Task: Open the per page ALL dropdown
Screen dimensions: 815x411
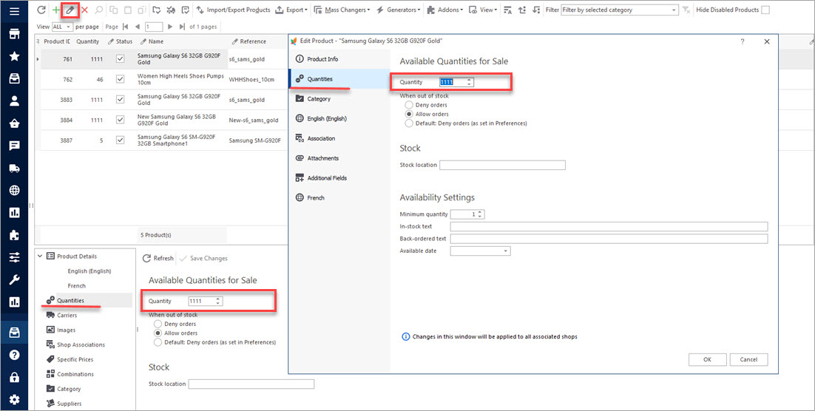Action: 62,27
